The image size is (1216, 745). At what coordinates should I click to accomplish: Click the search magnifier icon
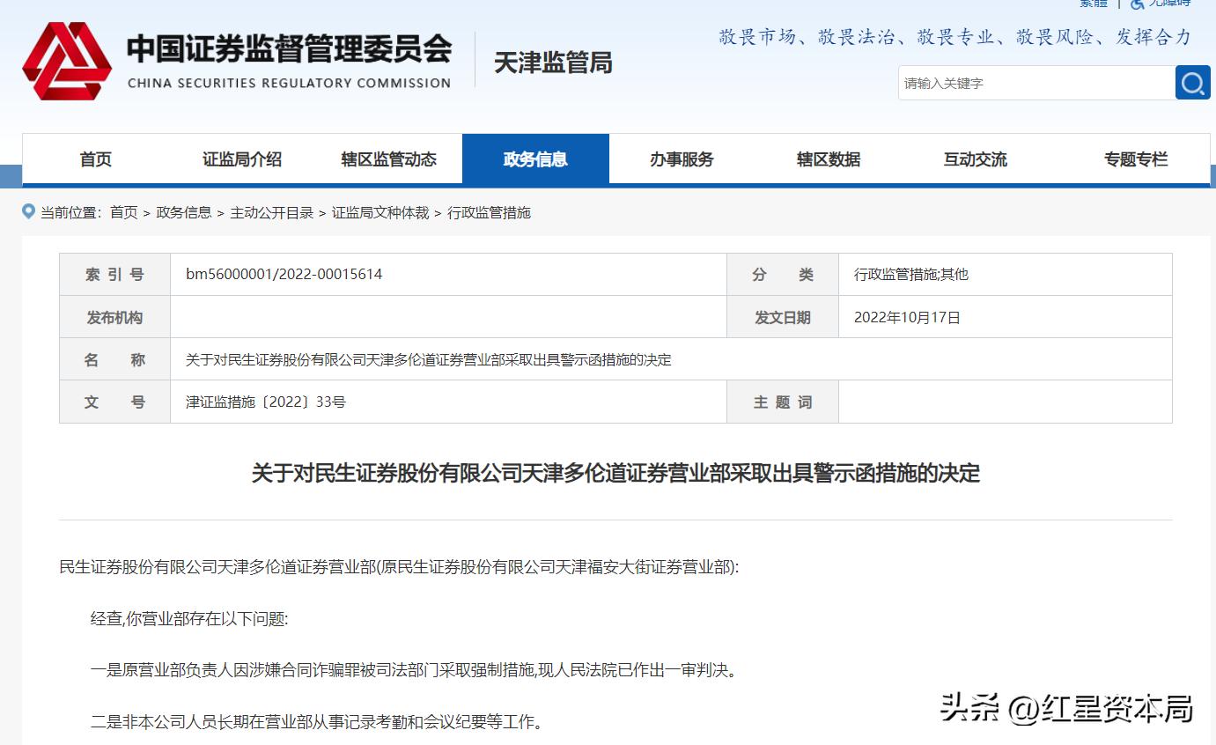(x=1193, y=83)
